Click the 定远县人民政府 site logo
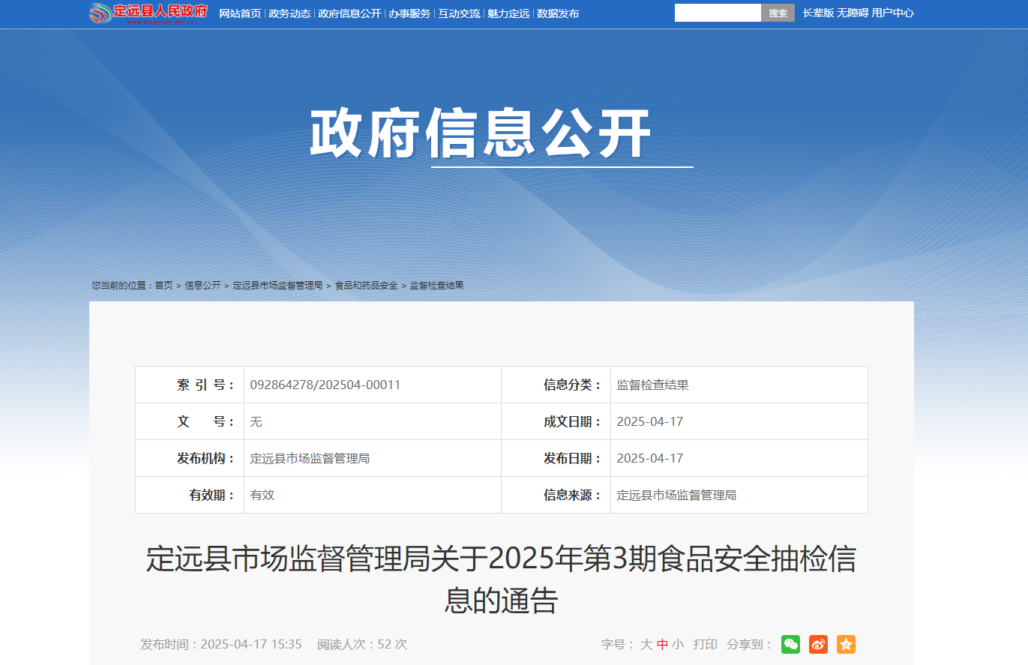The width and height of the screenshot is (1028, 665). coord(148,13)
